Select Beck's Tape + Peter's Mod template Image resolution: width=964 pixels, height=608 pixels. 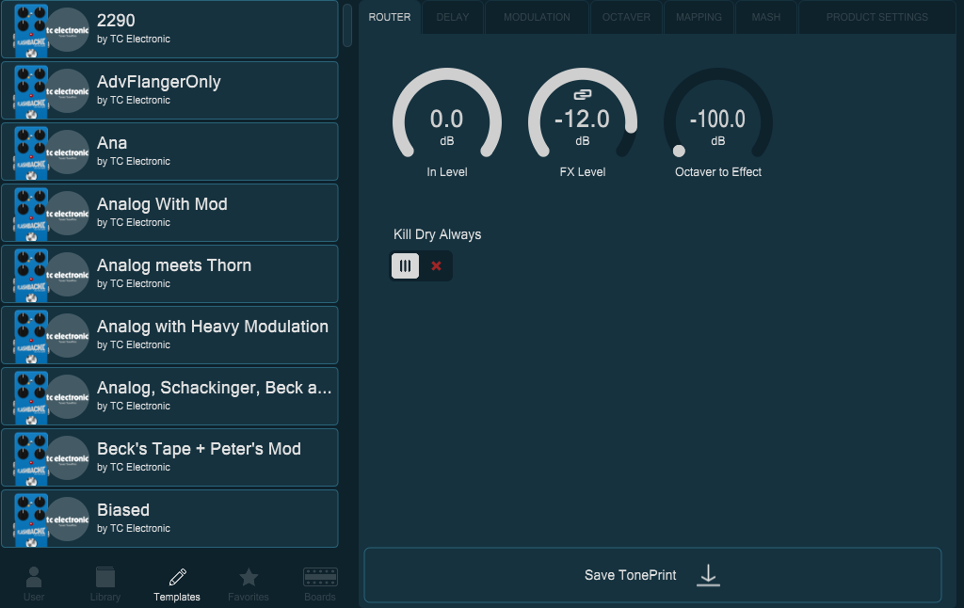click(169, 457)
